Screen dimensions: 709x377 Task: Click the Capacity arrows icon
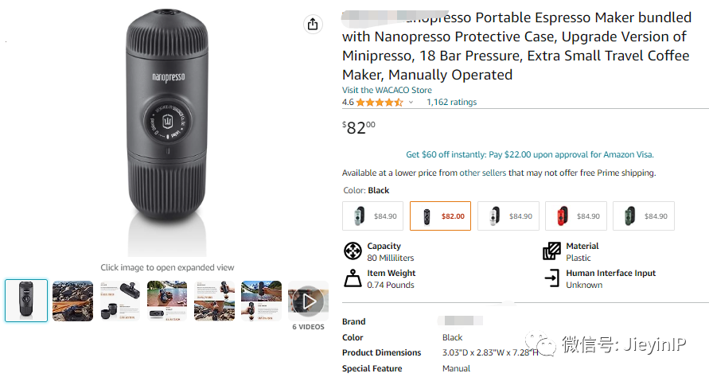point(353,252)
